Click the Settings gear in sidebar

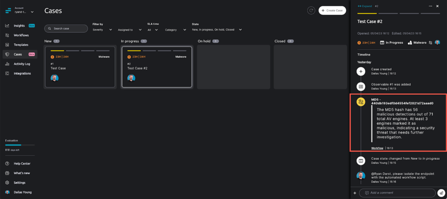coord(7,182)
